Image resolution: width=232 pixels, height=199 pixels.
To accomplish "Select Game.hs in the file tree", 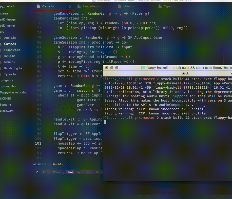I will tap(10, 44).
